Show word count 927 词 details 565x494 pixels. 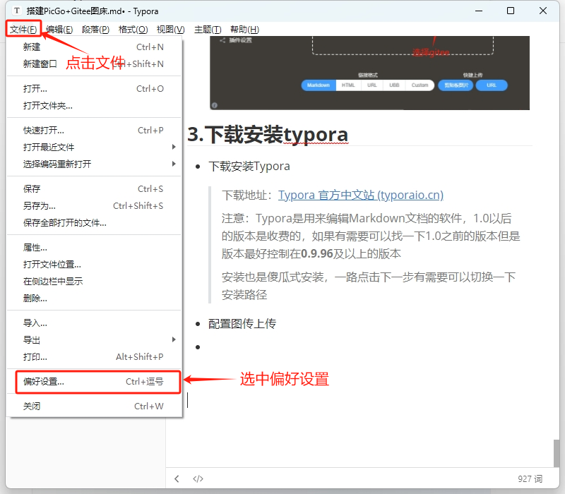pos(530,478)
